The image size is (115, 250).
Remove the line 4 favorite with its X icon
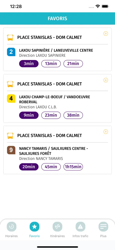pos(106,80)
